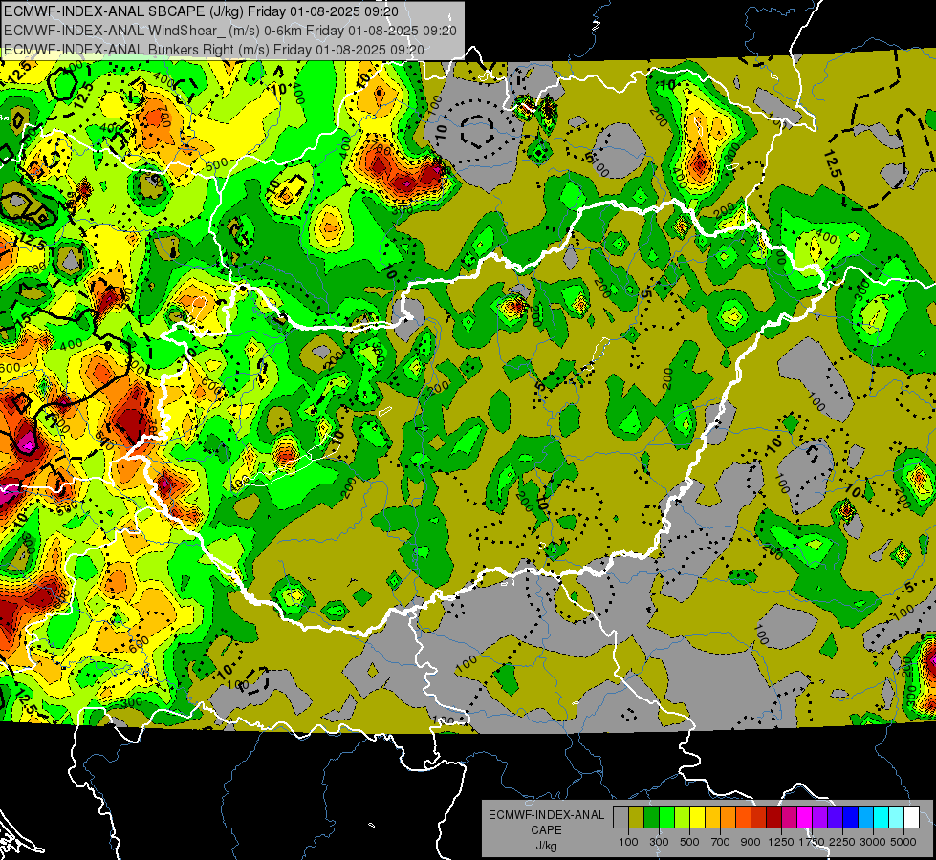Select the cyan swatch right of 3000
The width and height of the screenshot is (936, 860).
pos(882,818)
